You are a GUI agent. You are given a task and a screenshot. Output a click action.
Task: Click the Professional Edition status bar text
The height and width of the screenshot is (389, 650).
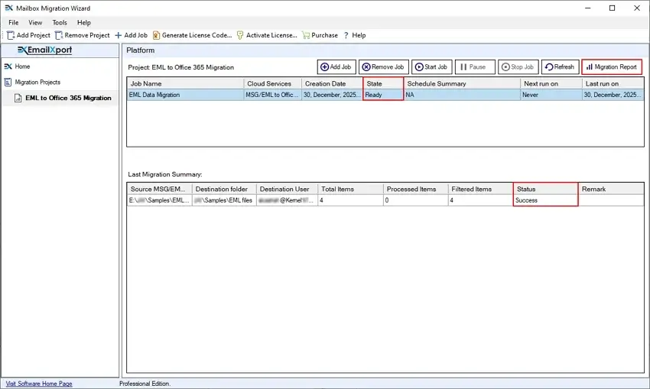145,384
